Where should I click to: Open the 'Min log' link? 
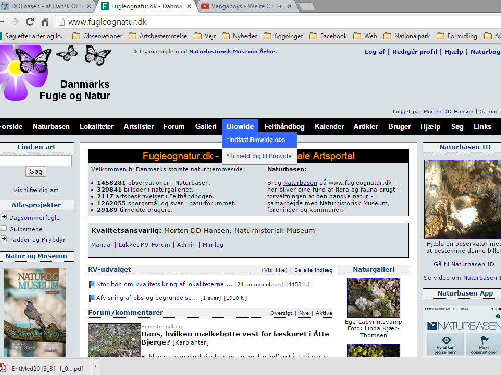pyautogui.click(x=213, y=245)
